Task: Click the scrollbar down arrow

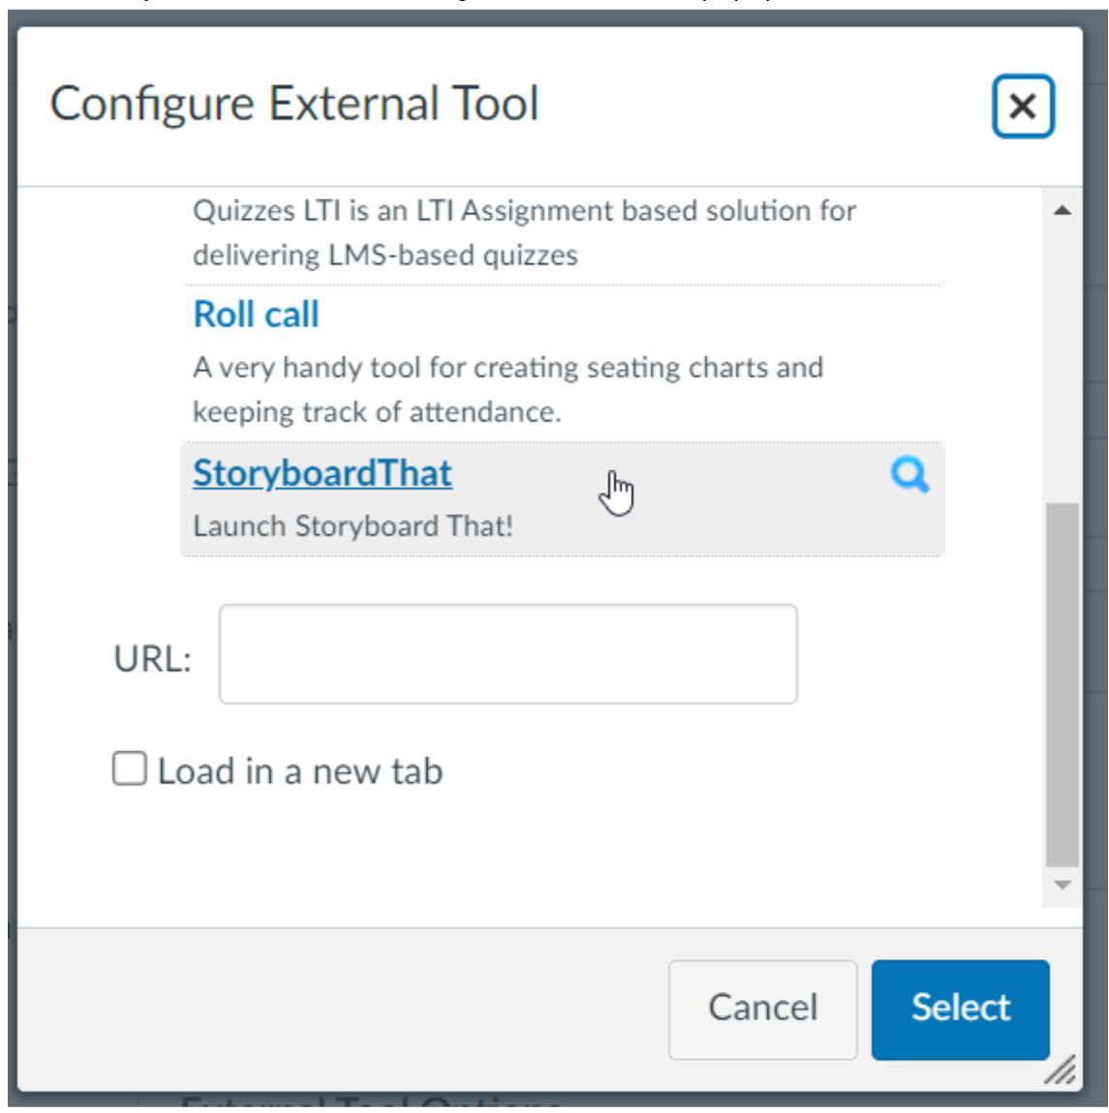Action: (x=1063, y=886)
